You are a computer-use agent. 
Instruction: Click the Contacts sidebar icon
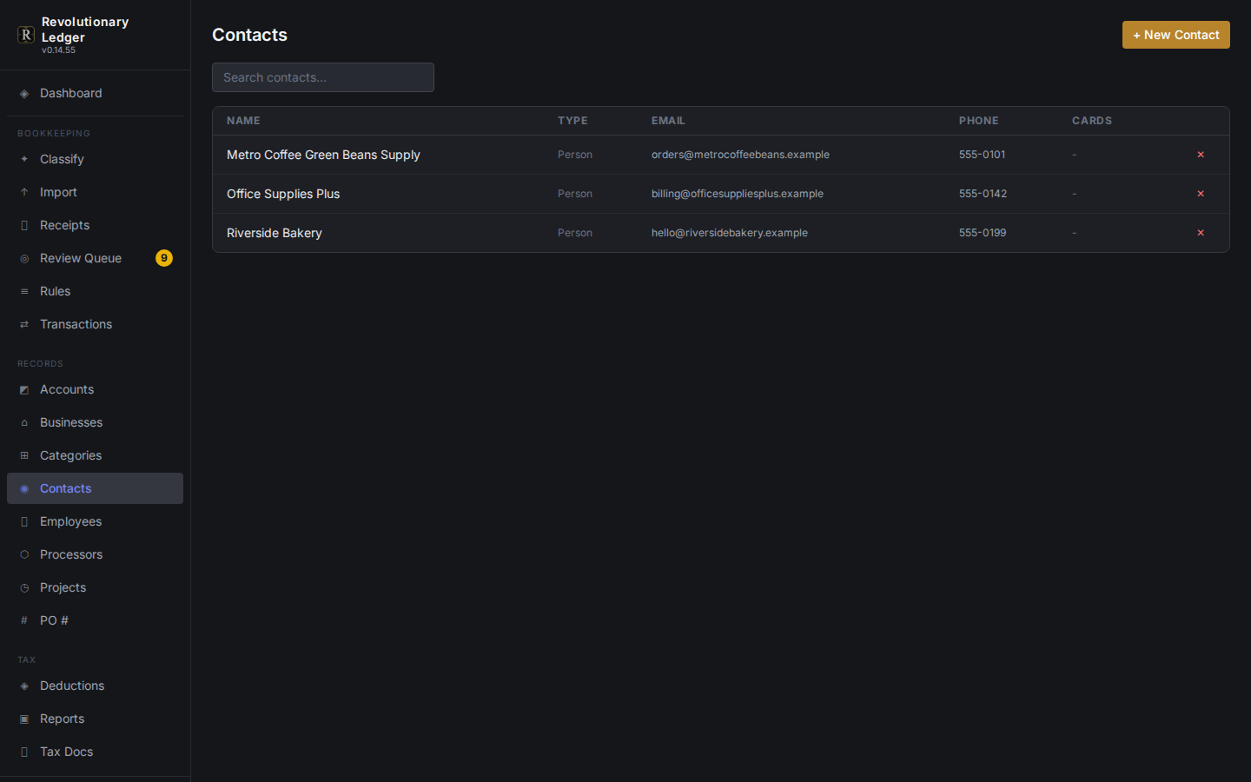click(24, 489)
